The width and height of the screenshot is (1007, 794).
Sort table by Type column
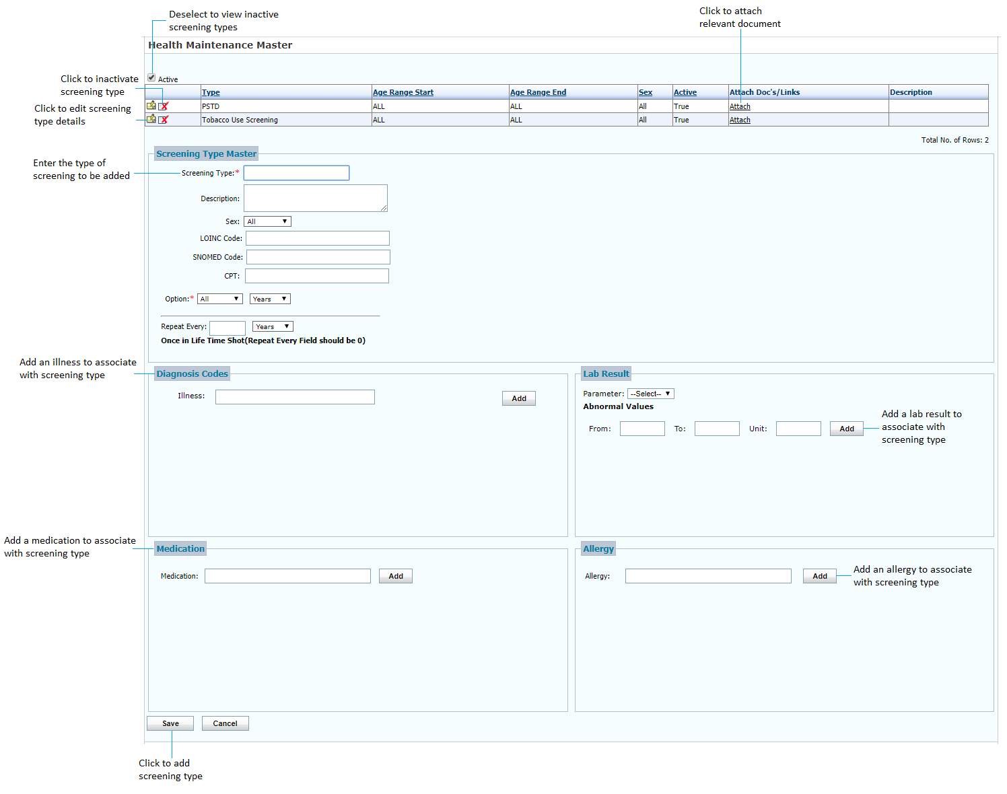pos(211,92)
